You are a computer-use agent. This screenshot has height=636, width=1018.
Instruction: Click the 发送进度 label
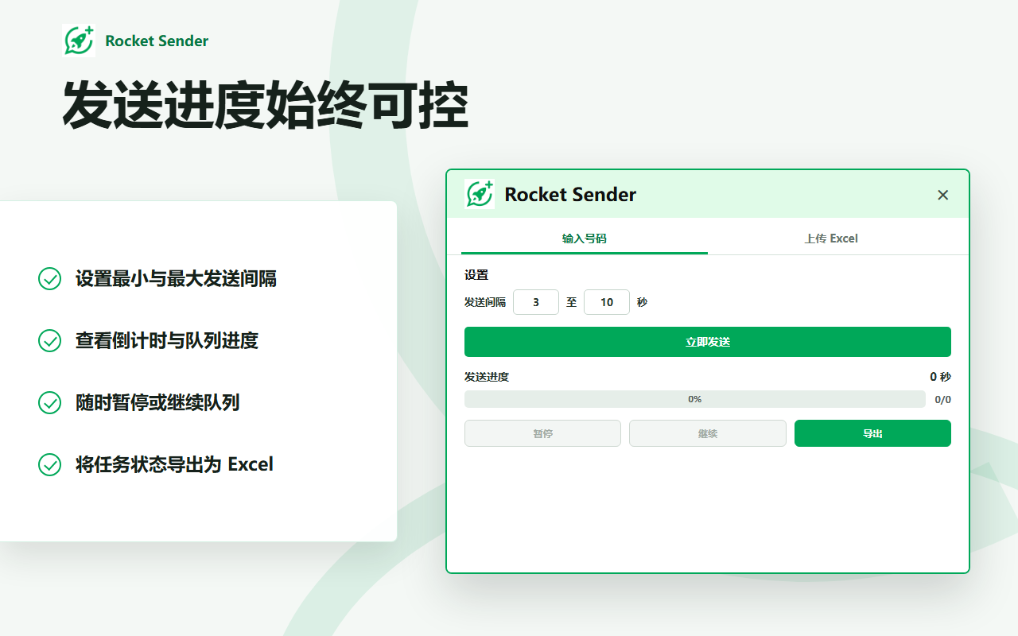[487, 377]
